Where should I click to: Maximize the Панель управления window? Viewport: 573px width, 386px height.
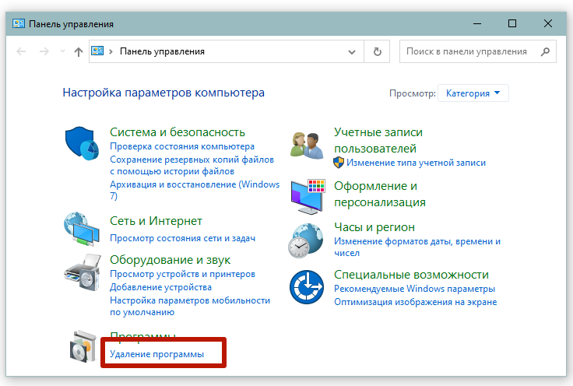tap(512, 24)
